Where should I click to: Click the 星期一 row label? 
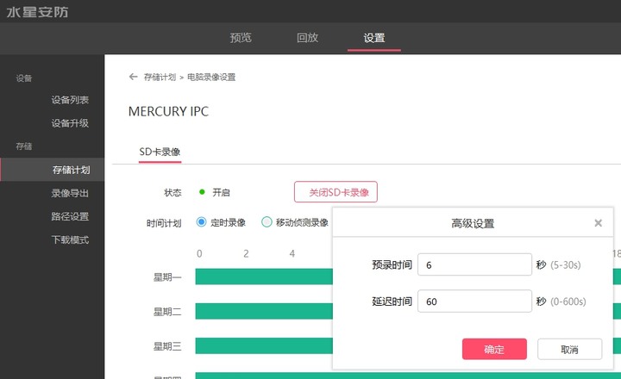click(x=167, y=277)
